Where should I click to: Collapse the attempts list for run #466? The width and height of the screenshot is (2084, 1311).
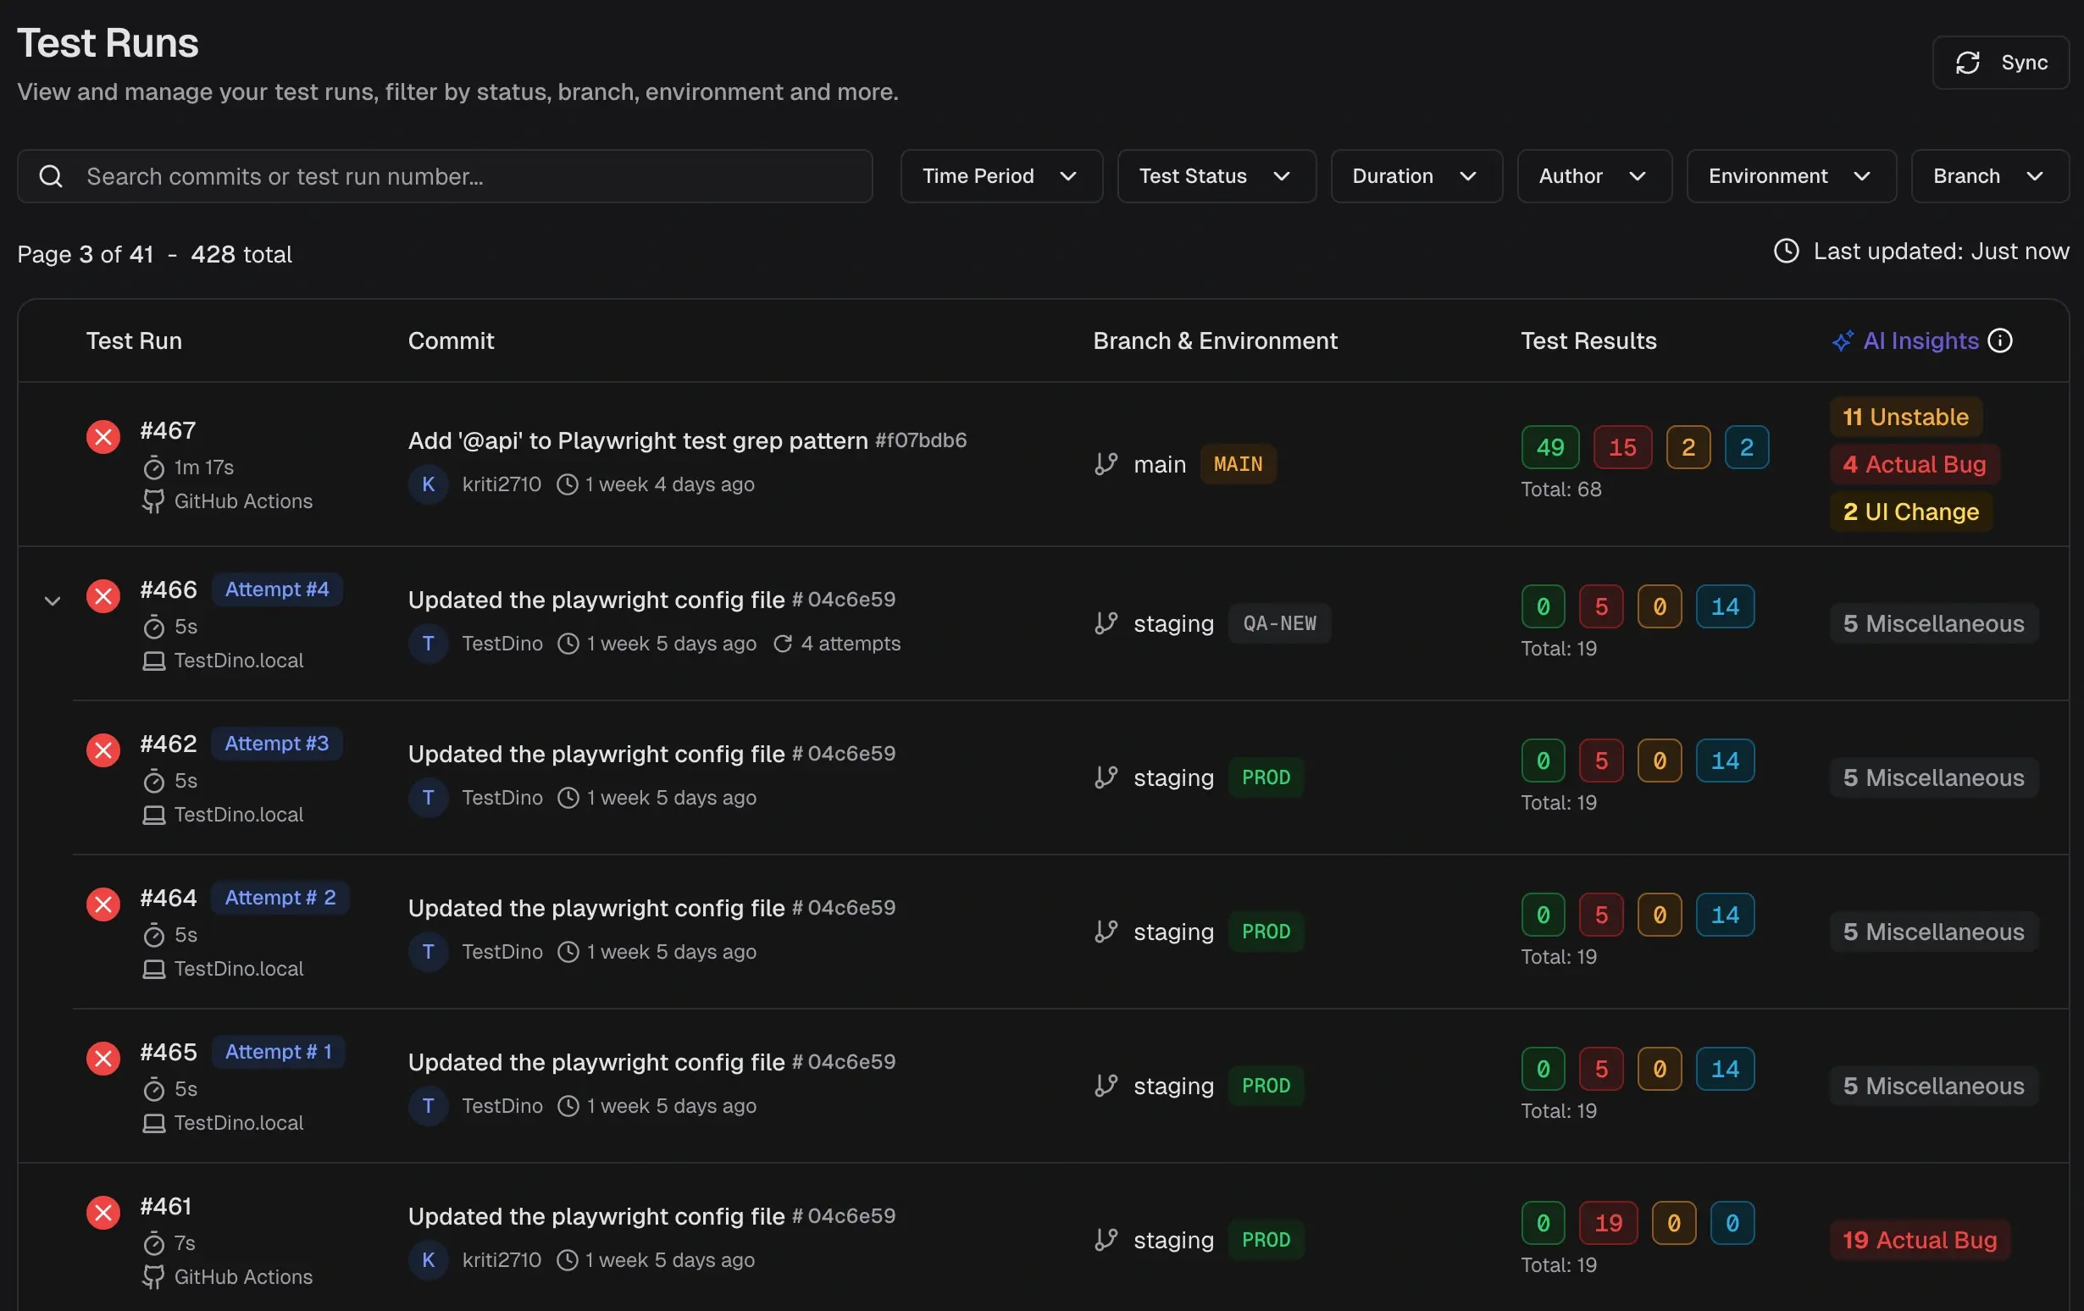click(x=52, y=600)
